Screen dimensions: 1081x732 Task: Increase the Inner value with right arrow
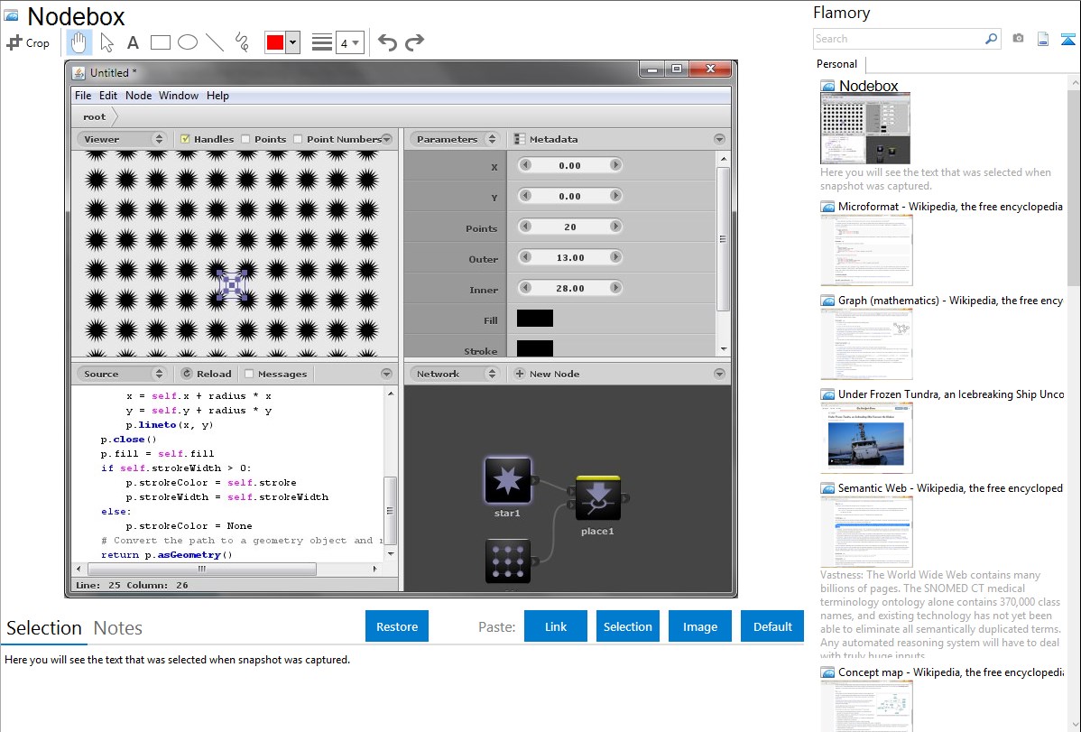tap(615, 288)
